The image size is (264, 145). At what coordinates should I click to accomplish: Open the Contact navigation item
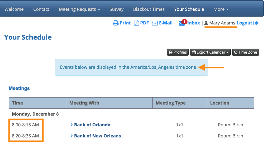(x=41, y=9)
